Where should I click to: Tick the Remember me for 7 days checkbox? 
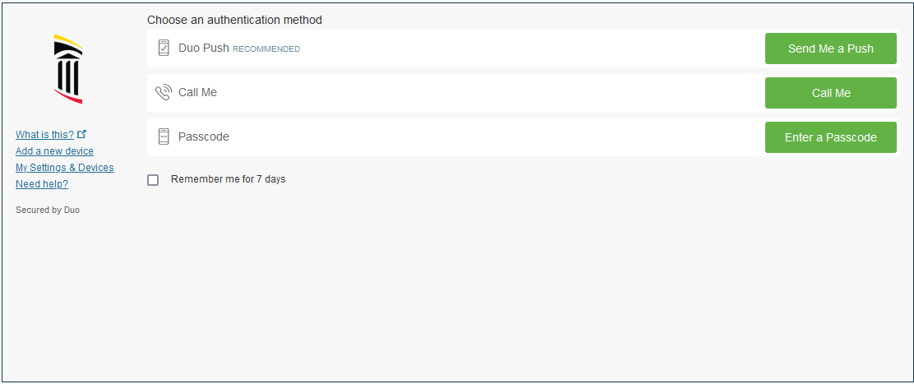tap(153, 180)
